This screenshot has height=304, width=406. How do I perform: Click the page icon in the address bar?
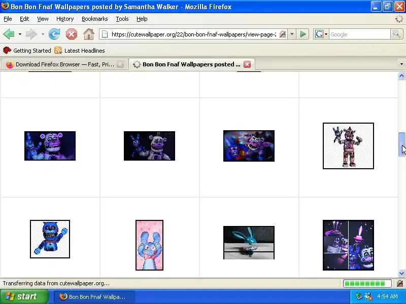(x=105, y=34)
